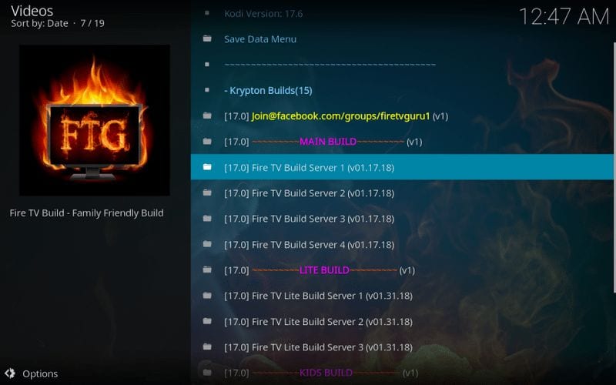Click the FTG flaming TV thumbnail

[95, 120]
